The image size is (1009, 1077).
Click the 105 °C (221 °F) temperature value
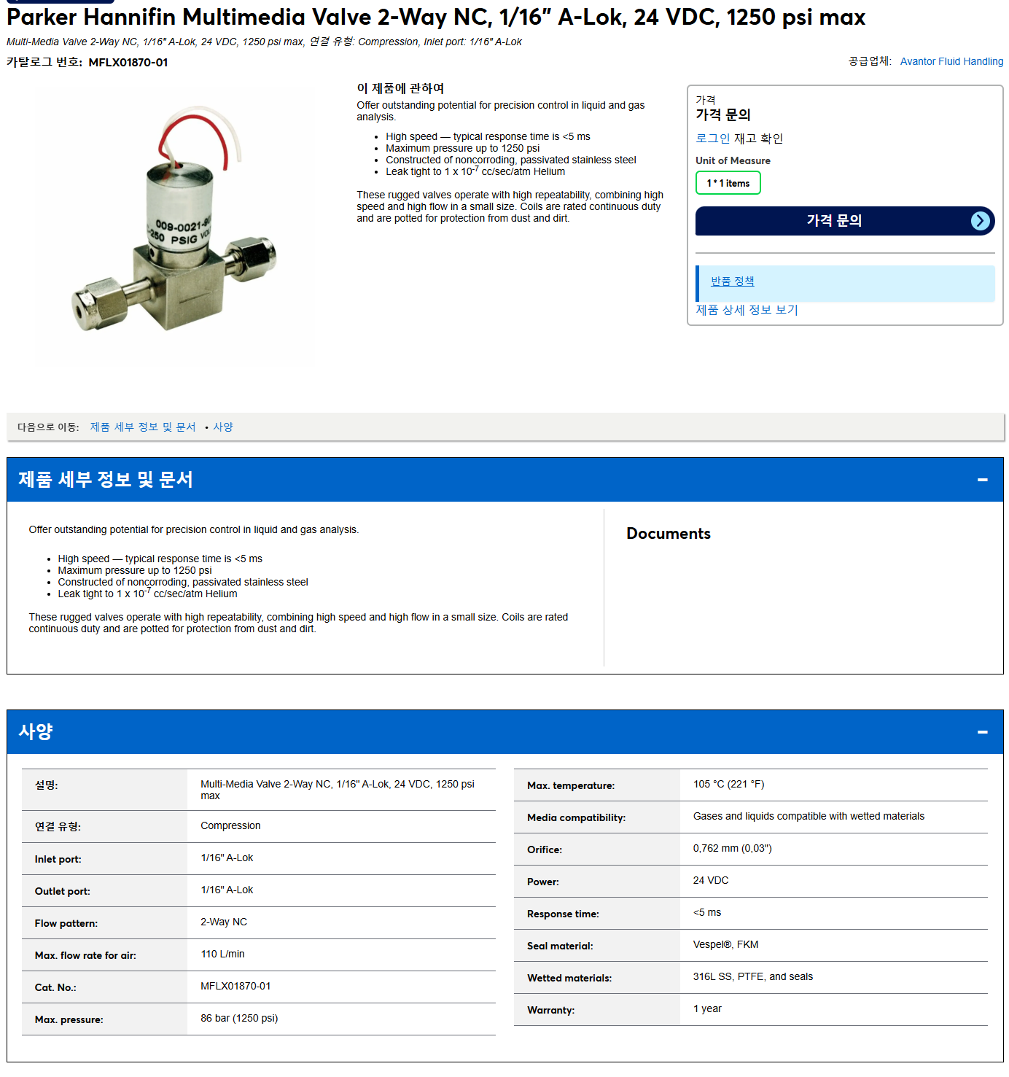click(728, 784)
